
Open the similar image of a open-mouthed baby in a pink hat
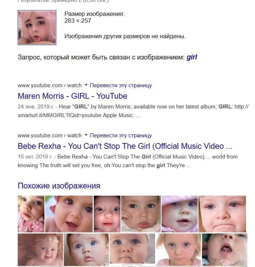click(69, 214)
